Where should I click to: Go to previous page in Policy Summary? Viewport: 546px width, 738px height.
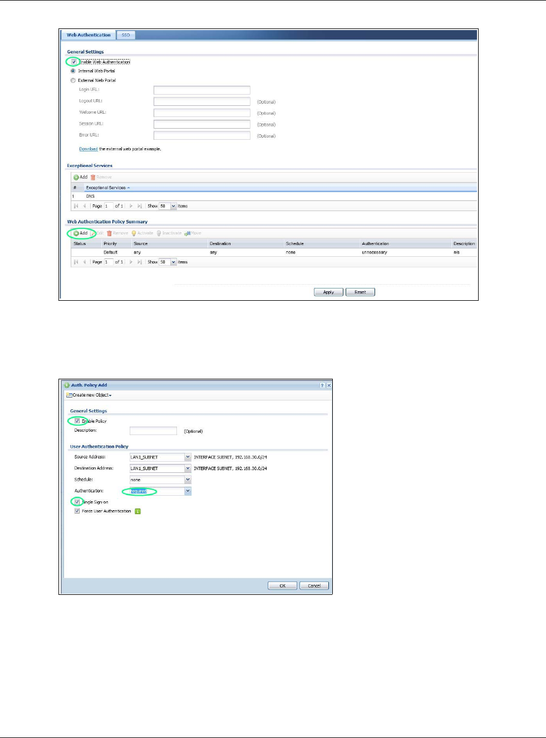coord(85,262)
